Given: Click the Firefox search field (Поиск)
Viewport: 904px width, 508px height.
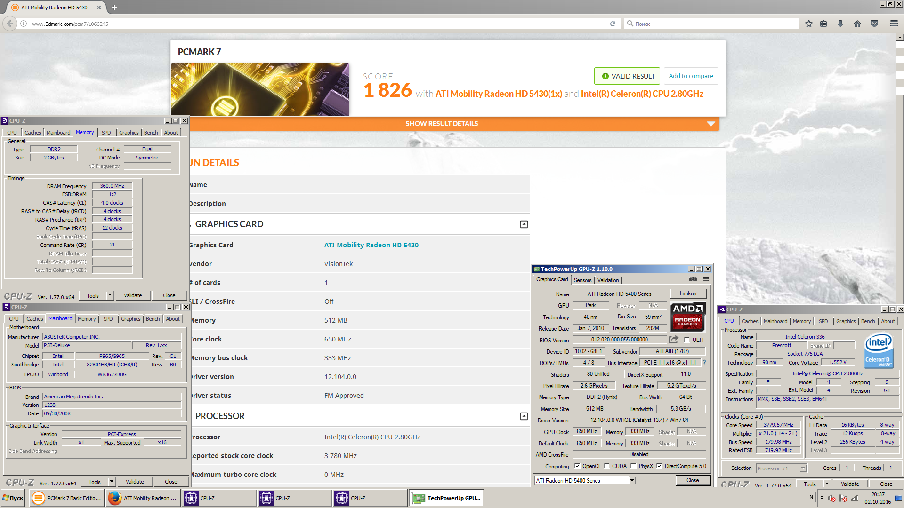Looking at the screenshot, I should tap(711, 24).
